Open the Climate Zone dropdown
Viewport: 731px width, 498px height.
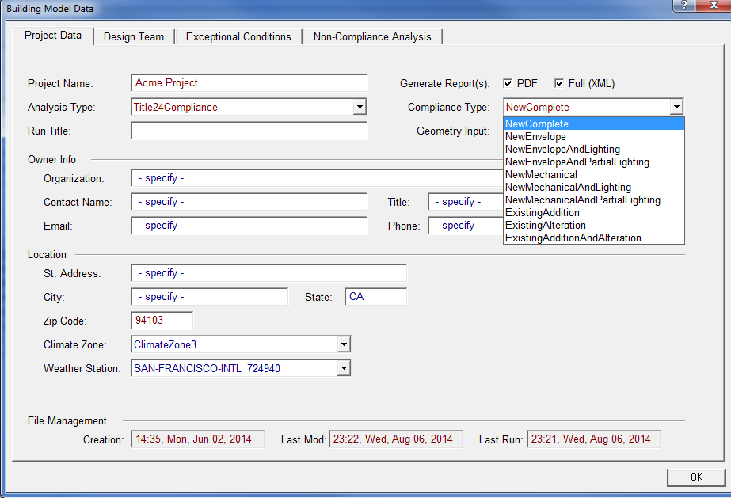344,344
